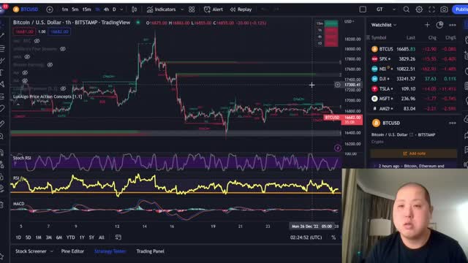This screenshot has height=263, width=468.
Task: Select the 4h timeframe
Action: point(106,9)
